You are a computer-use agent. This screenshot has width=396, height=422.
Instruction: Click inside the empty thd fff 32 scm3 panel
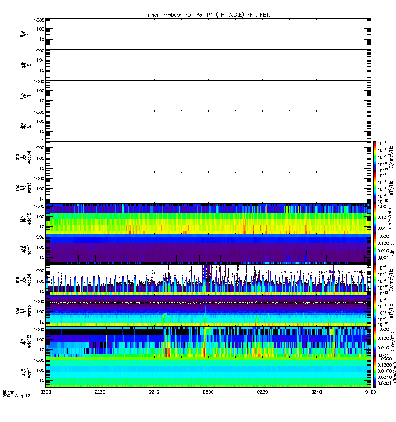208,188
